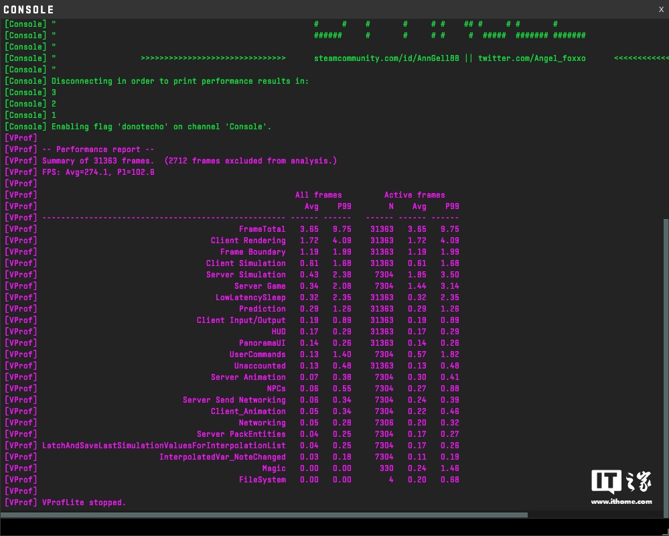Click the 'Active frames' column header
This screenshot has width=669, height=536.
pos(414,195)
